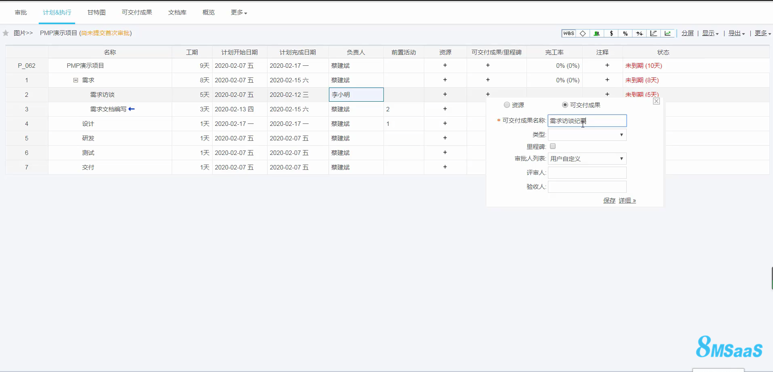Add note plus on 需求访谈 row

[607, 94]
